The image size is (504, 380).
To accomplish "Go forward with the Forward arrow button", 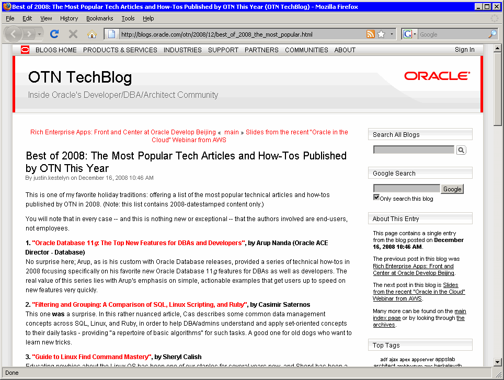I will (x=29, y=34).
